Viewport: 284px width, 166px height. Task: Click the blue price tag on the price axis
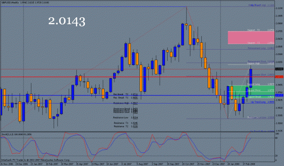pos(279,96)
